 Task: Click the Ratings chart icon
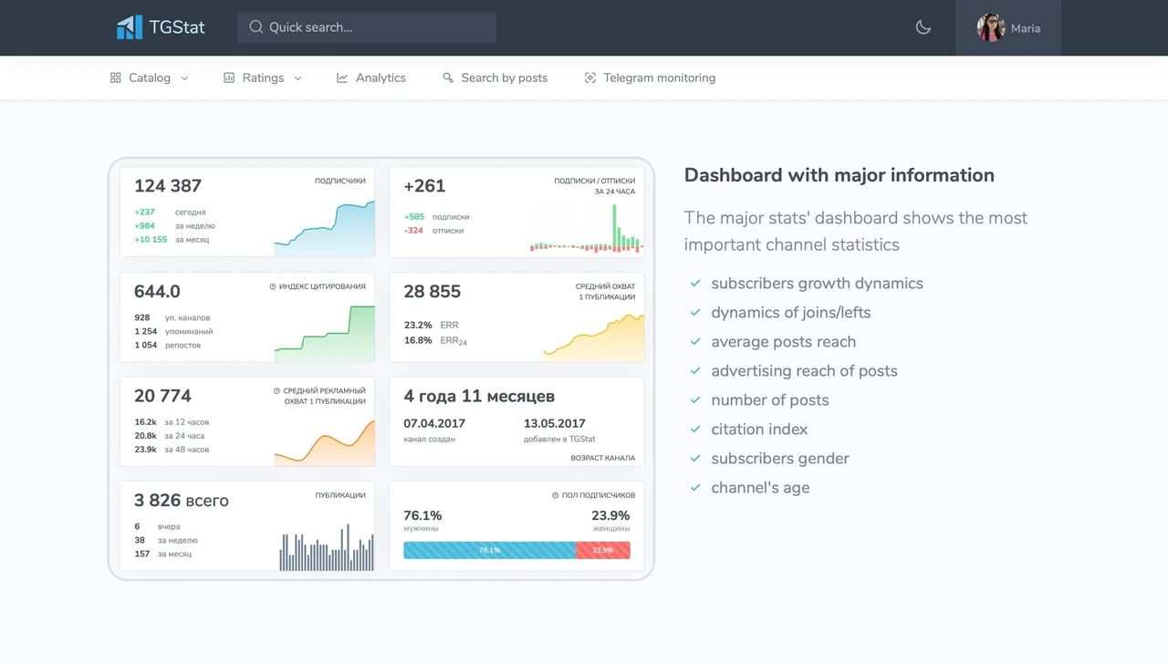(229, 78)
